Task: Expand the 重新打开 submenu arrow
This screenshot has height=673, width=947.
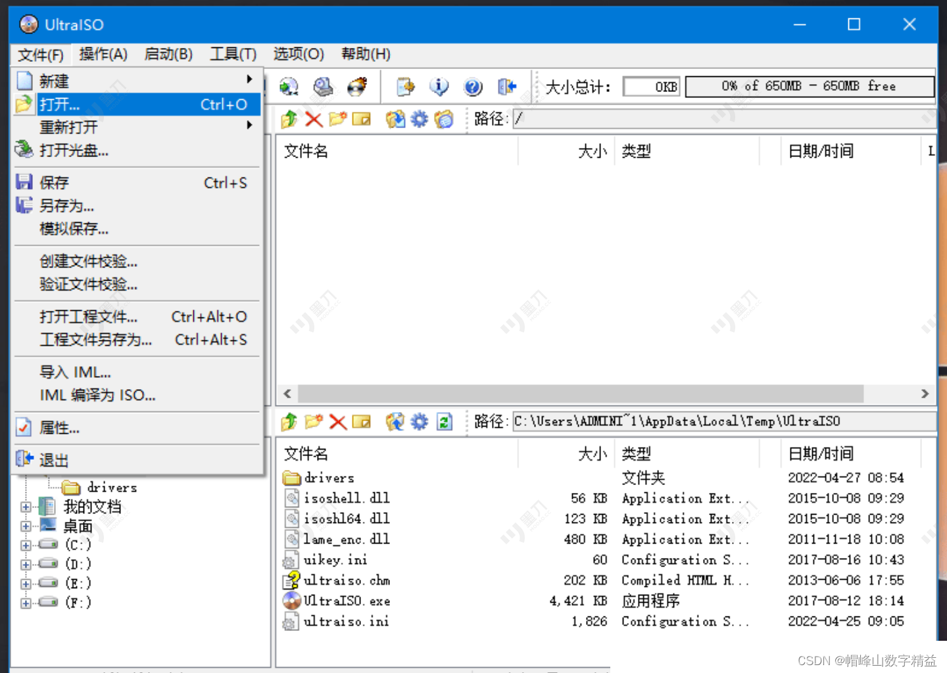Action: (249, 125)
